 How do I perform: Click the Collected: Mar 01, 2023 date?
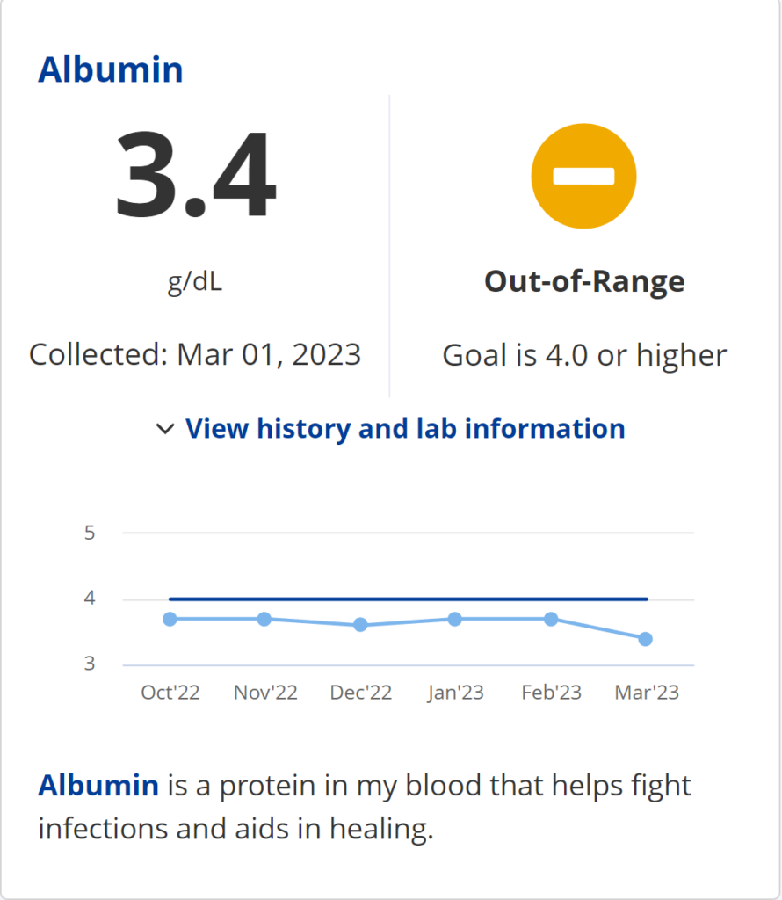tap(195, 354)
